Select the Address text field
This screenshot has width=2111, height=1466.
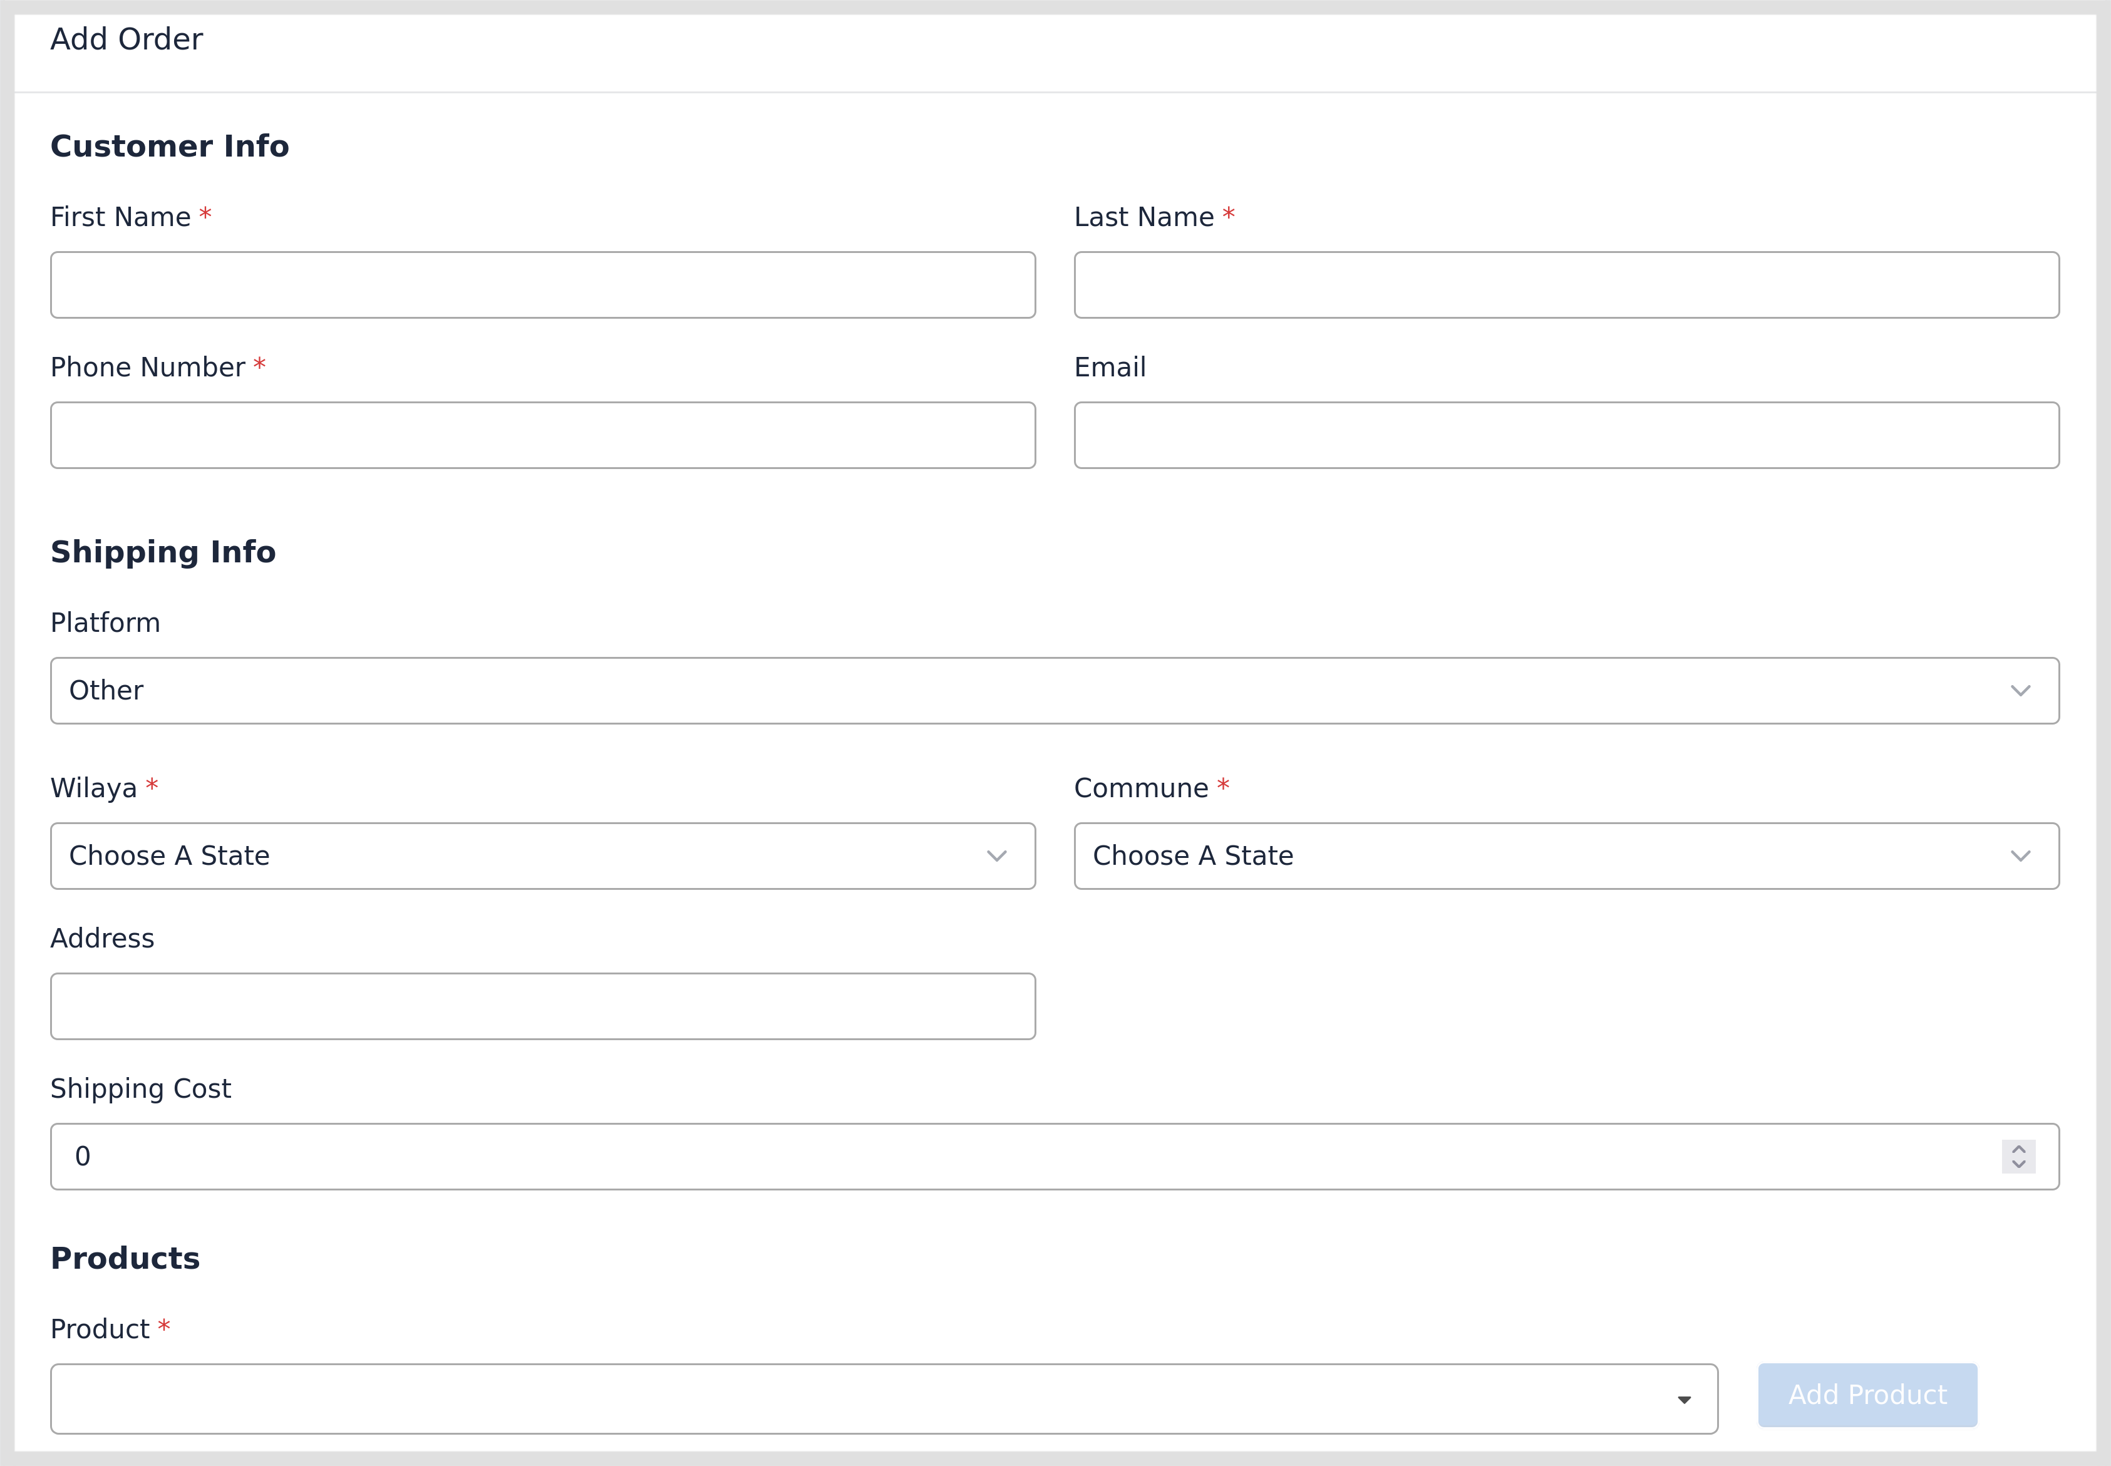coord(542,1007)
